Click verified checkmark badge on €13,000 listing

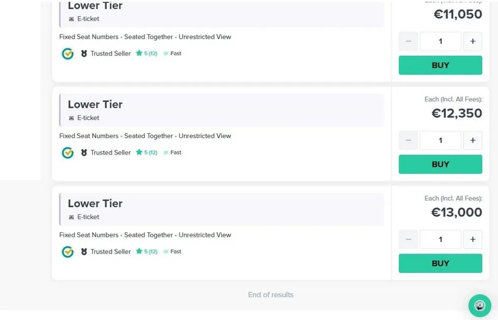(x=68, y=252)
